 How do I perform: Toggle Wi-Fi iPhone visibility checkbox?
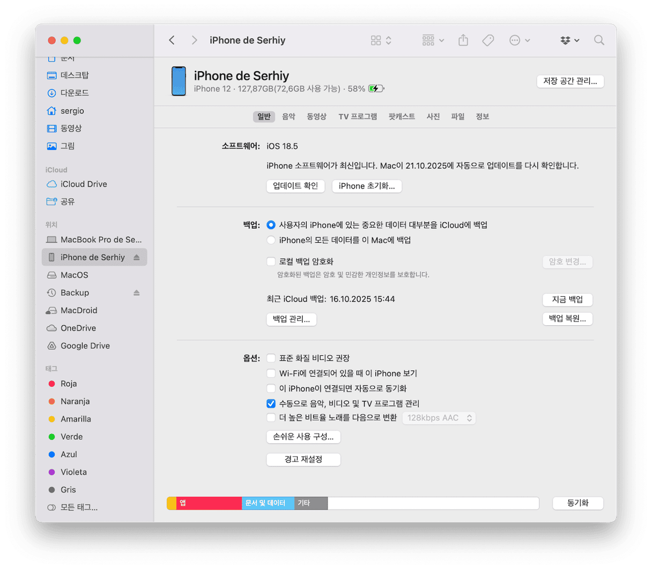(x=271, y=373)
